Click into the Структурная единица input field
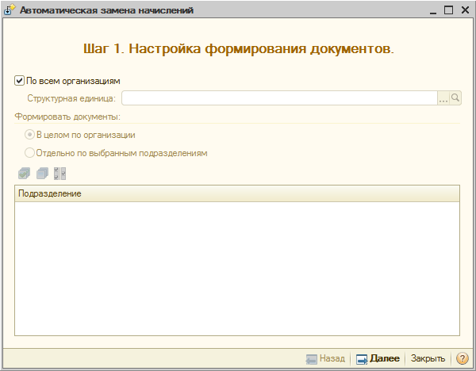The width and height of the screenshot is (476, 371). click(x=278, y=98)
